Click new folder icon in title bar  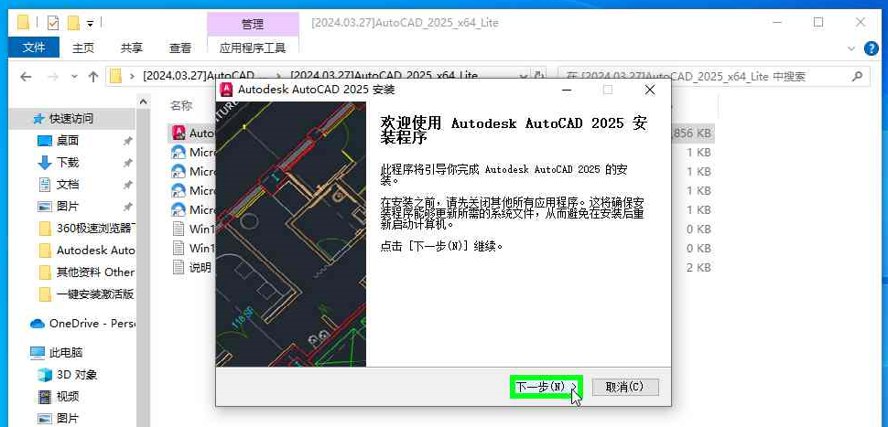[73, 23]
